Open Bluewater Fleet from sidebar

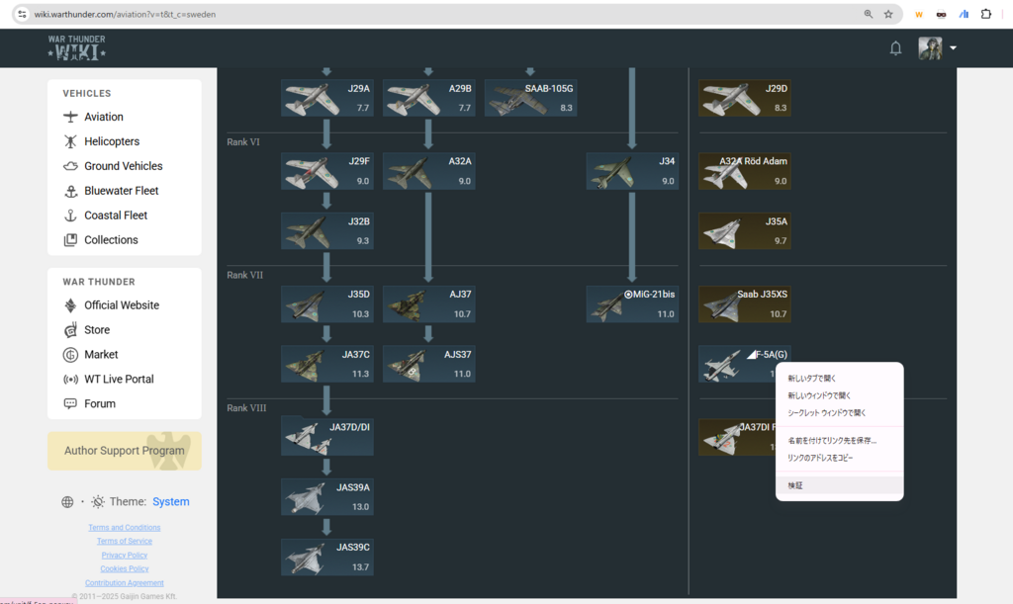point(121,191)
